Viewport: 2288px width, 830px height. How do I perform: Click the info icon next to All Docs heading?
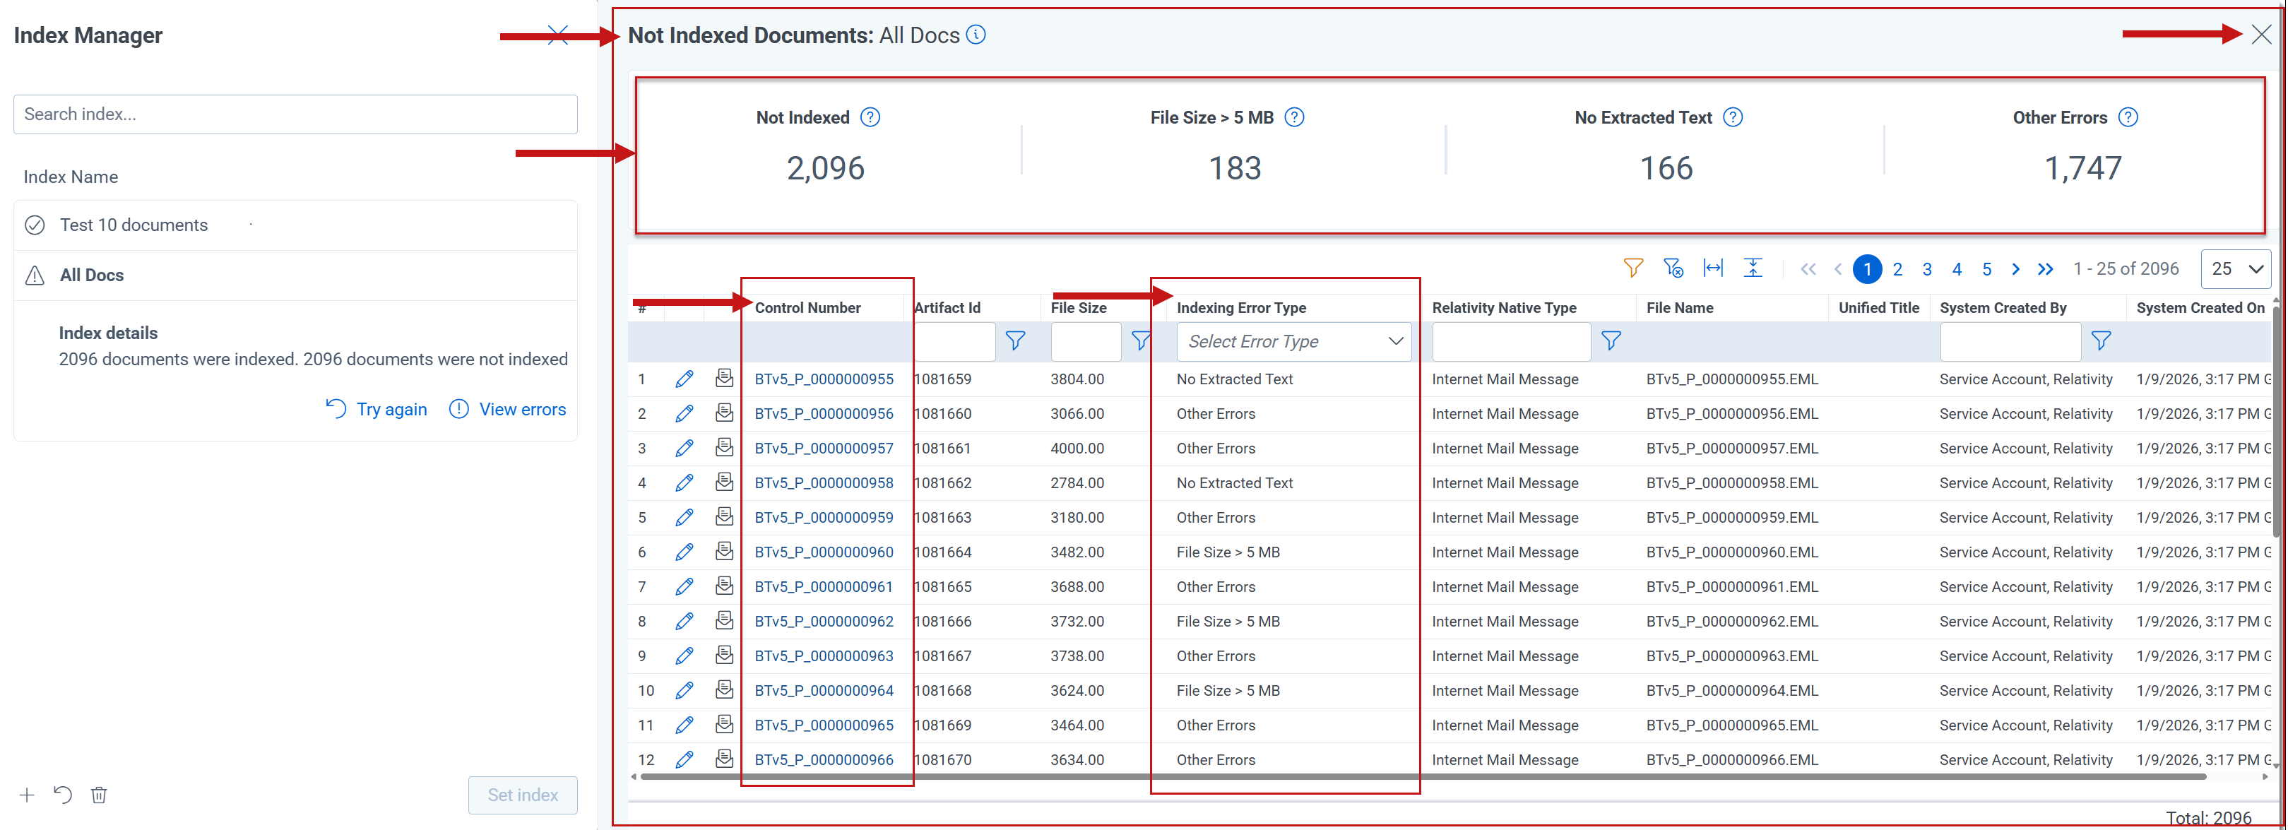point(976,35)
